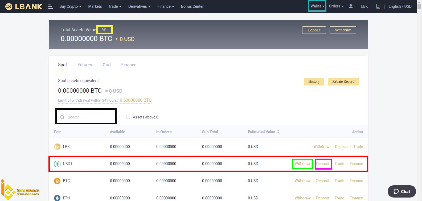Click Trade in BTC row
Image resolution: width=422 pixels, height=201 pixels.
tap(339, 181)
